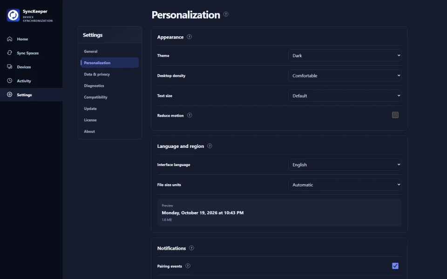Click the SyncKeeper app name text
This screenshot has height=279, width=447.
point(35,11)
